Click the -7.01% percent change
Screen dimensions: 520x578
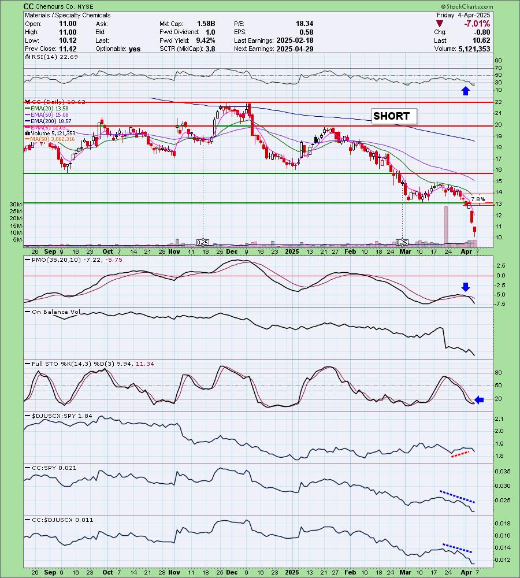(x=477, y=24)
